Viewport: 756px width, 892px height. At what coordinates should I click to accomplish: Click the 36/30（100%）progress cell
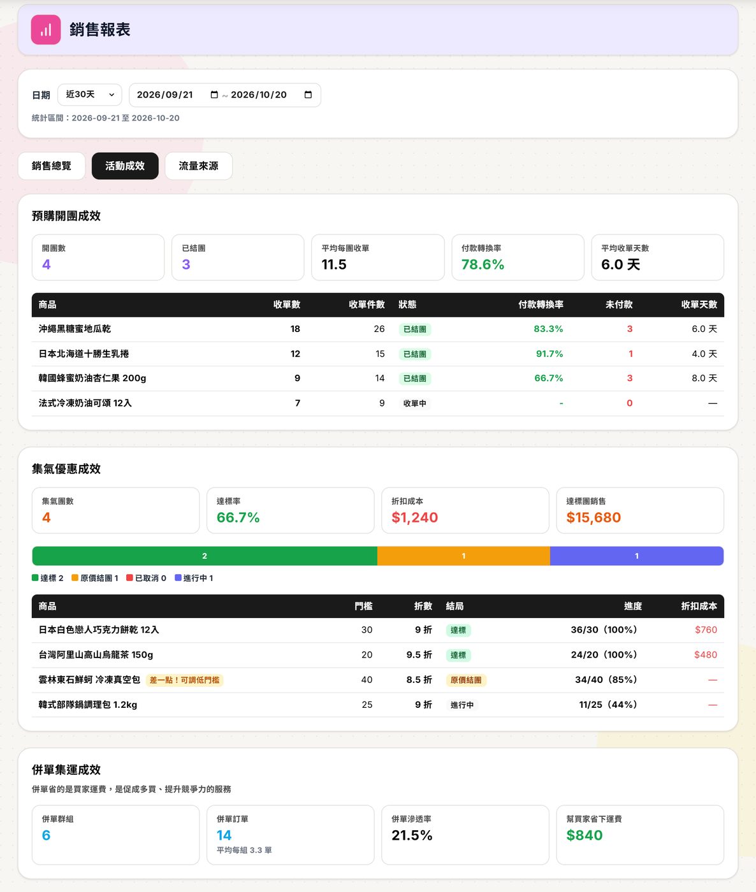[x=606, y=629]
